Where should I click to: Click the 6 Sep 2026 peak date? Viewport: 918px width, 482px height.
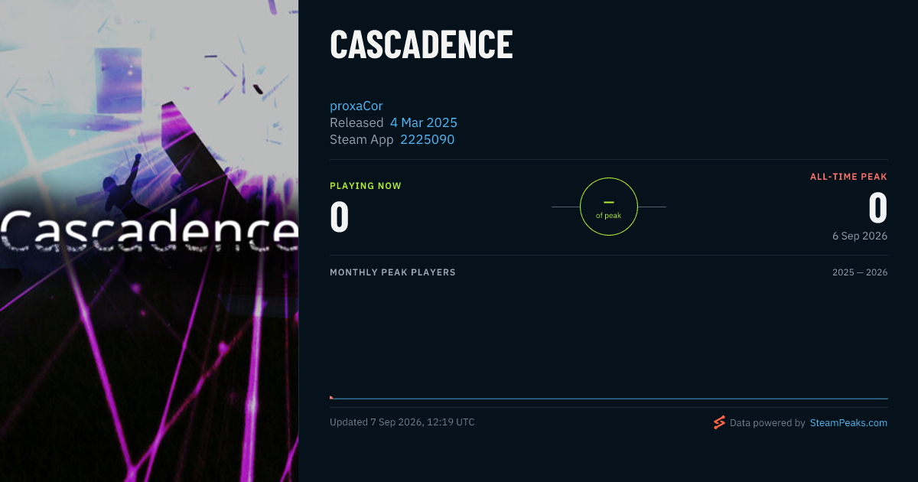(x=860, y=236)
